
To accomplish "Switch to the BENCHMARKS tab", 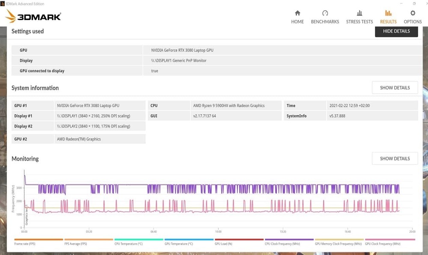I will tap(325, 21).
